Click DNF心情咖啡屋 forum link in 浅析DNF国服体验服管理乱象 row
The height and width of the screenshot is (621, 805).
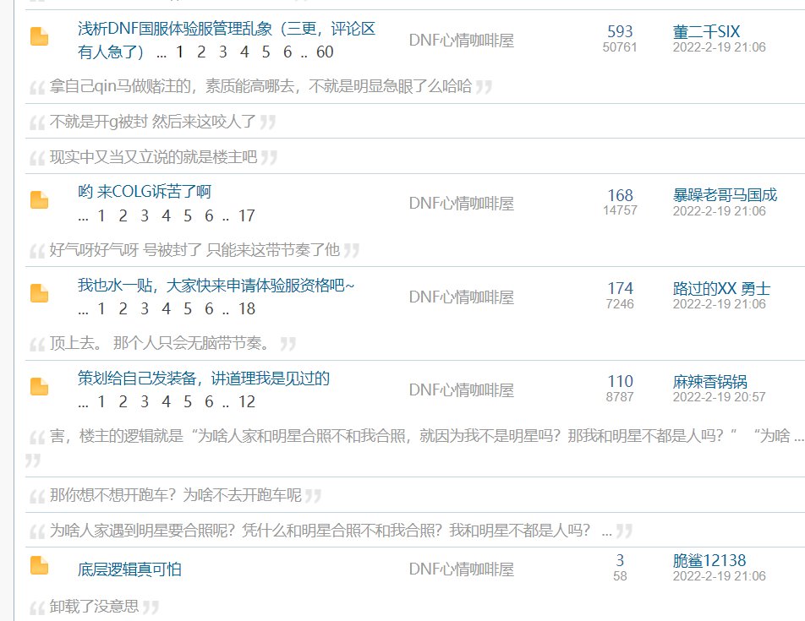(462, 40)
